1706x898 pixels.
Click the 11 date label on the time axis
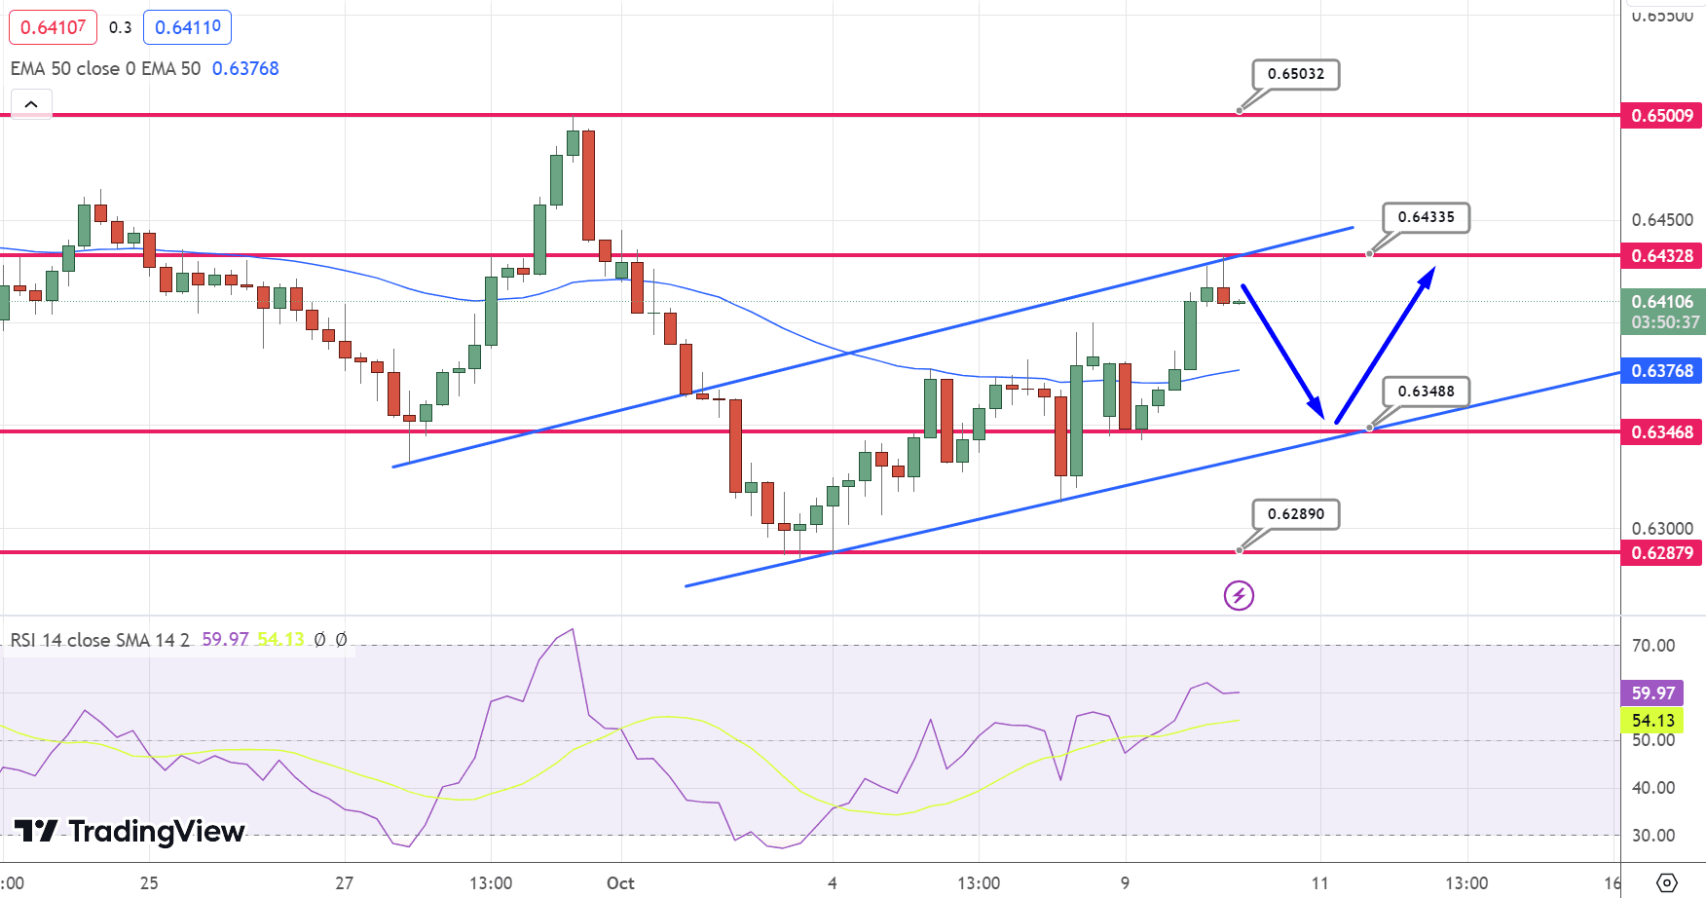(1319, 883)
